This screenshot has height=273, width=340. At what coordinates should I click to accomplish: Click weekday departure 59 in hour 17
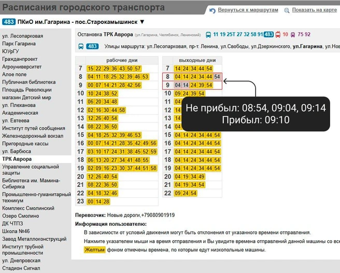(153, 152)
